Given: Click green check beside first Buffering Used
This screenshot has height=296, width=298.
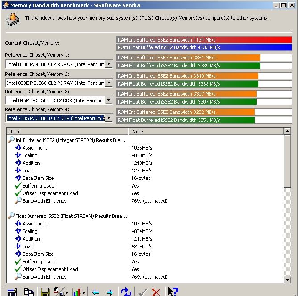Looking at the screenshot, I should [x=18, y=185].
